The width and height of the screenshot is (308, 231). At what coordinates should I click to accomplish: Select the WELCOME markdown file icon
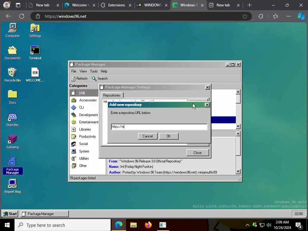coord(35,75)
